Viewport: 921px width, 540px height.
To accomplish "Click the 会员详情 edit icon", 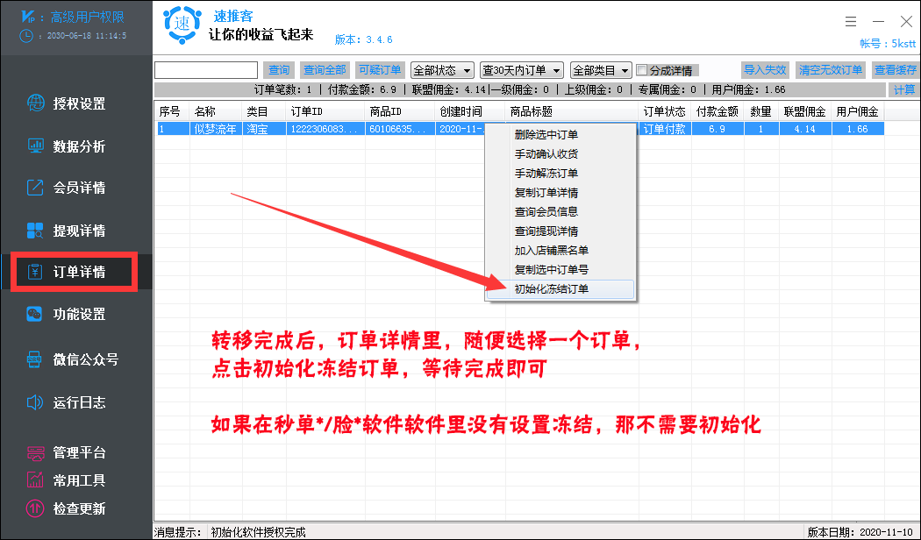I will click(35, 188).
